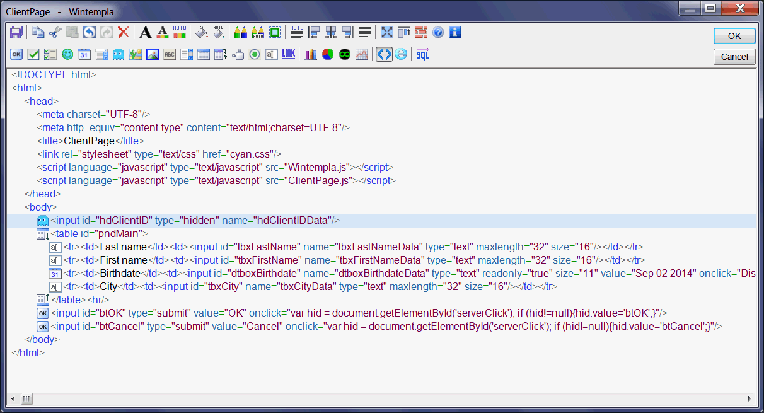Align content left
764x413 pixels.
coord(314,32)
